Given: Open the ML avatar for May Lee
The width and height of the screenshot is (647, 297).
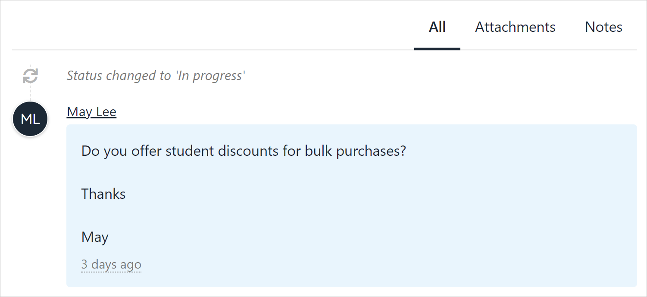Looking at the screenshot, I should point(30,119).
